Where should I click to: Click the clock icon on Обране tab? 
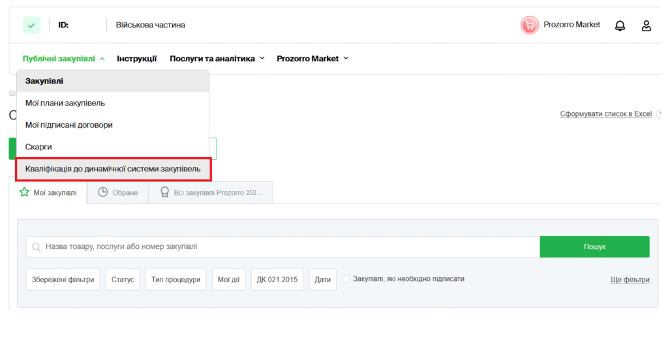(102, 192)
